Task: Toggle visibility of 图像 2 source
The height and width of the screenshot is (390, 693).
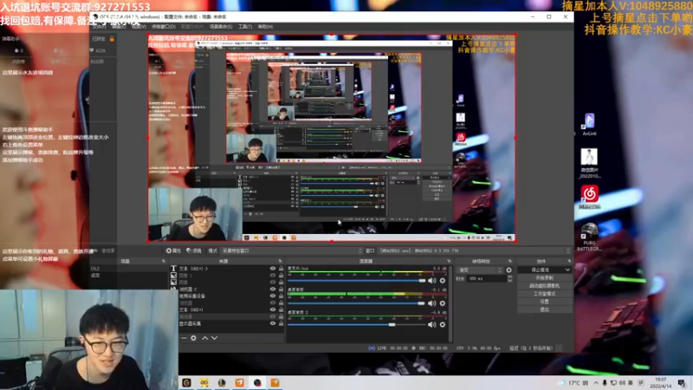Action: (x=273, y=275)
